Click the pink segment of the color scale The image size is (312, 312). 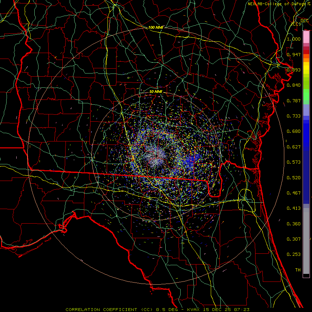click(306, 37)
